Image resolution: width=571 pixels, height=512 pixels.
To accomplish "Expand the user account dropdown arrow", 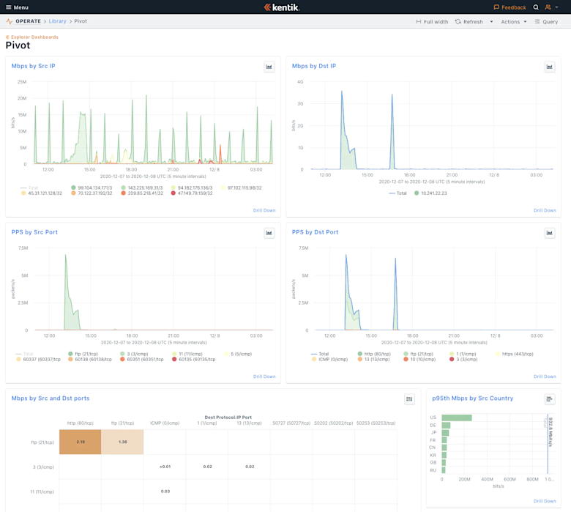I will pos(556,7).
